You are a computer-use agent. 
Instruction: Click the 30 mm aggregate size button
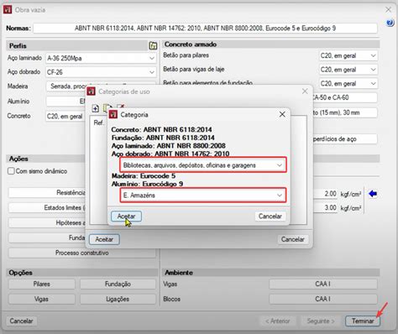click(345, 112)
